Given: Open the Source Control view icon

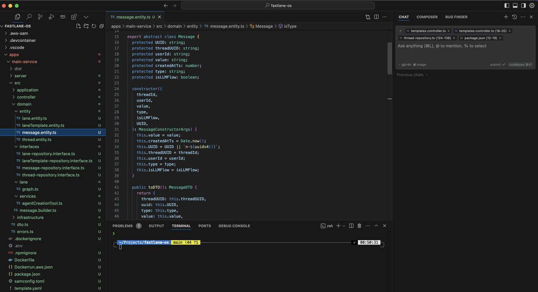Looking at the screenshot, I should 40,17.
